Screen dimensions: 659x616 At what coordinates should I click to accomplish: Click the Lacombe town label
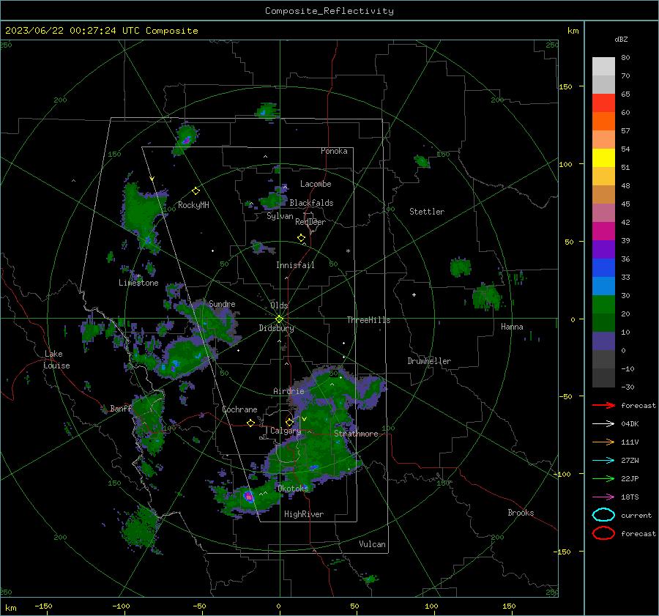point(316,184)
